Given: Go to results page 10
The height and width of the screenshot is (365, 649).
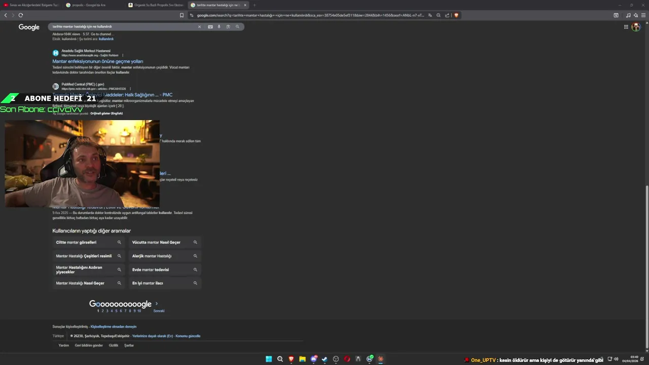Looking at the screenshot, I should 139,311.
